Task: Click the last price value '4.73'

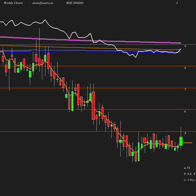Action: [x=187, y=168]
